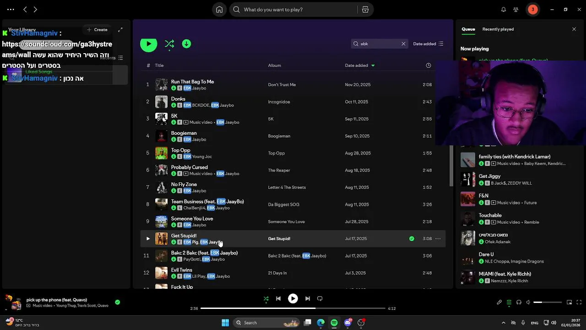Select 'Evil Twins' track title

182,270
